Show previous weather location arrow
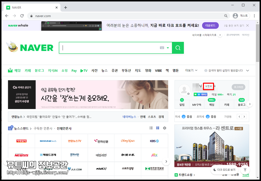This screenshot has width=261, height=181. point(239,117)
